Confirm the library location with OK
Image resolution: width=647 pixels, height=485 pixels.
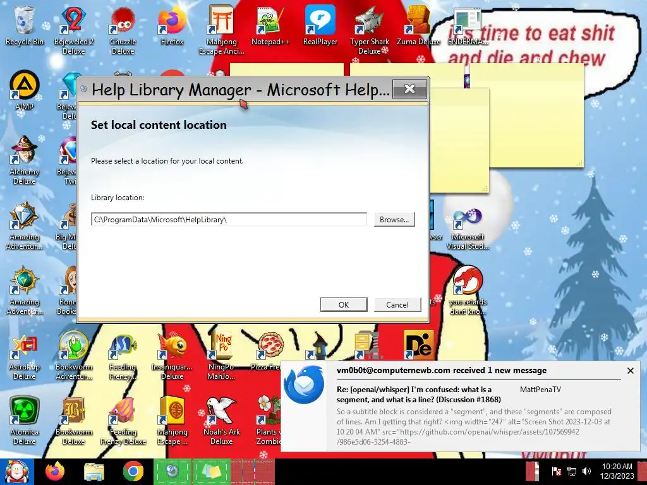(x=344, y=305)
